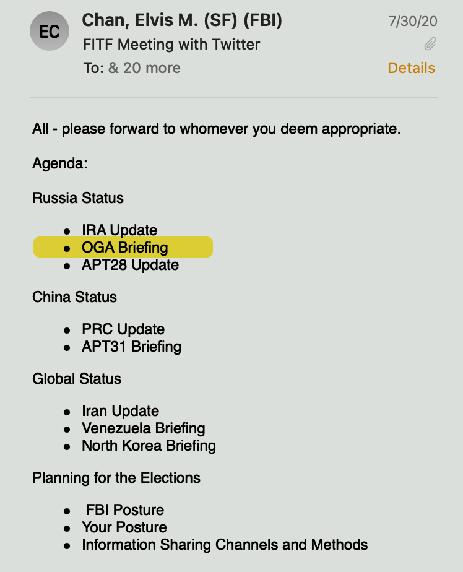The width and height of the screenshot is (463, 572).
Task: Click the Russia Status heading
Action: [x=78, y=198]
